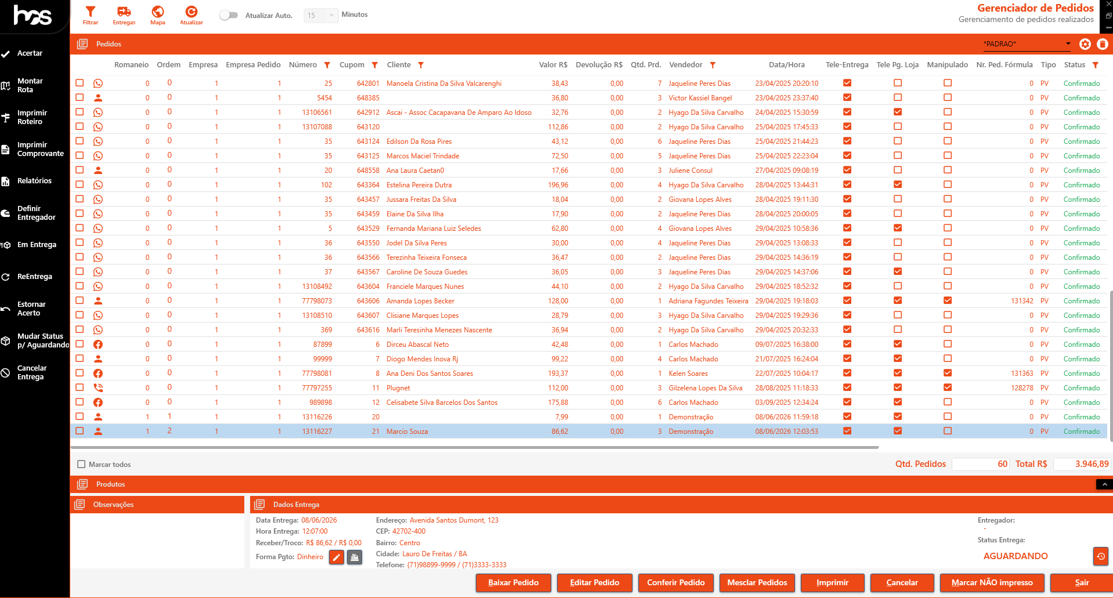This screenshot has height=598, width=1113.
Task: Open the minutes interval dropdown showing 15
Action: click(321, 16)
